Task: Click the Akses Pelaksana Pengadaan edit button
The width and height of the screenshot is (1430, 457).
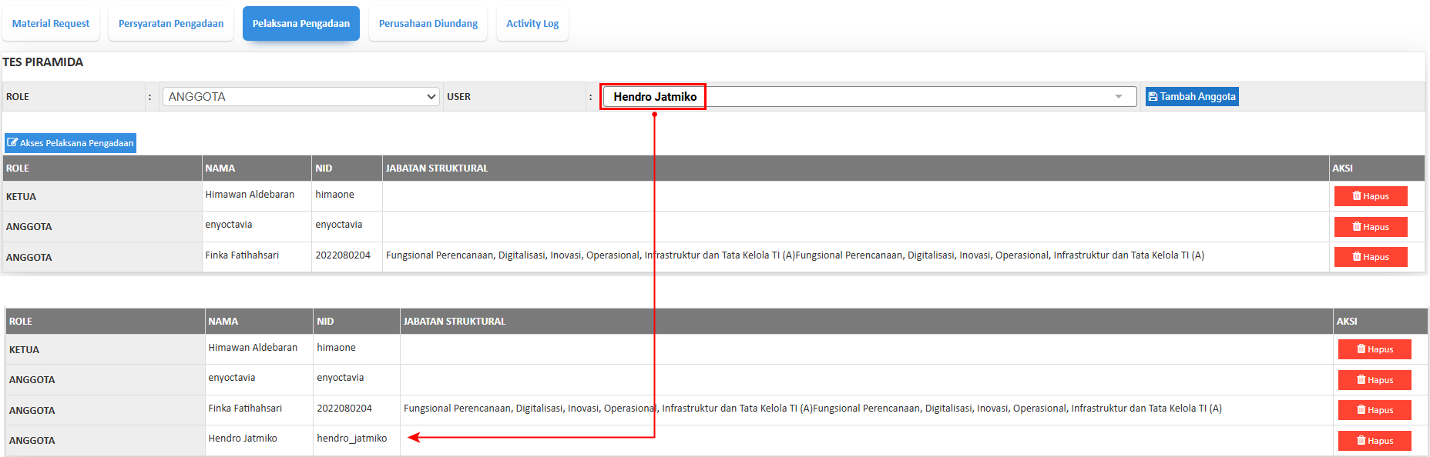Action: (x=71, y=143)
